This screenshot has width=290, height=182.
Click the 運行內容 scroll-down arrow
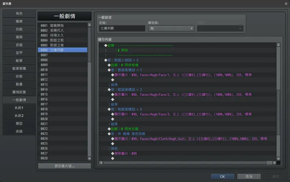point(278,159)
